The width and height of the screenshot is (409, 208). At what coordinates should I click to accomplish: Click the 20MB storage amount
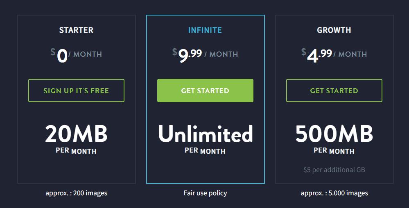pyautogui.click(x=76, y=134)
